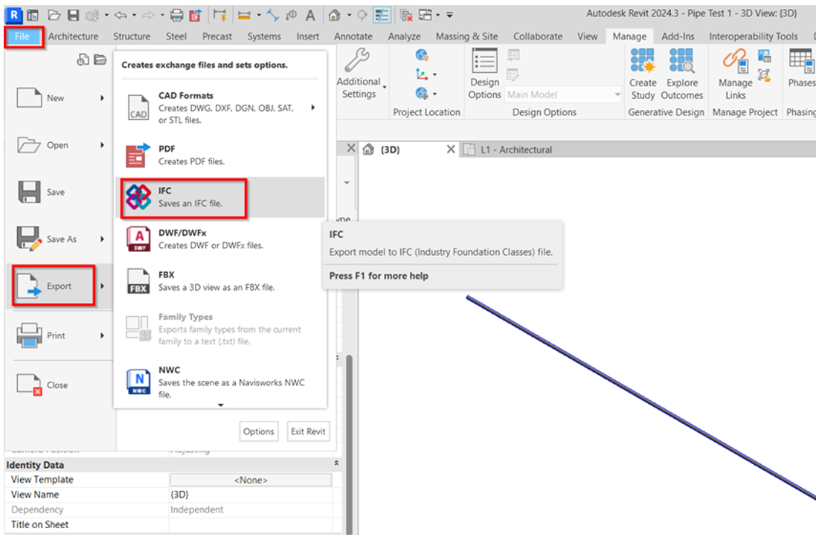Open the Undo history dropdown arrow
Image resolution: width=819 pixels, height=537 pixels.
134,15
